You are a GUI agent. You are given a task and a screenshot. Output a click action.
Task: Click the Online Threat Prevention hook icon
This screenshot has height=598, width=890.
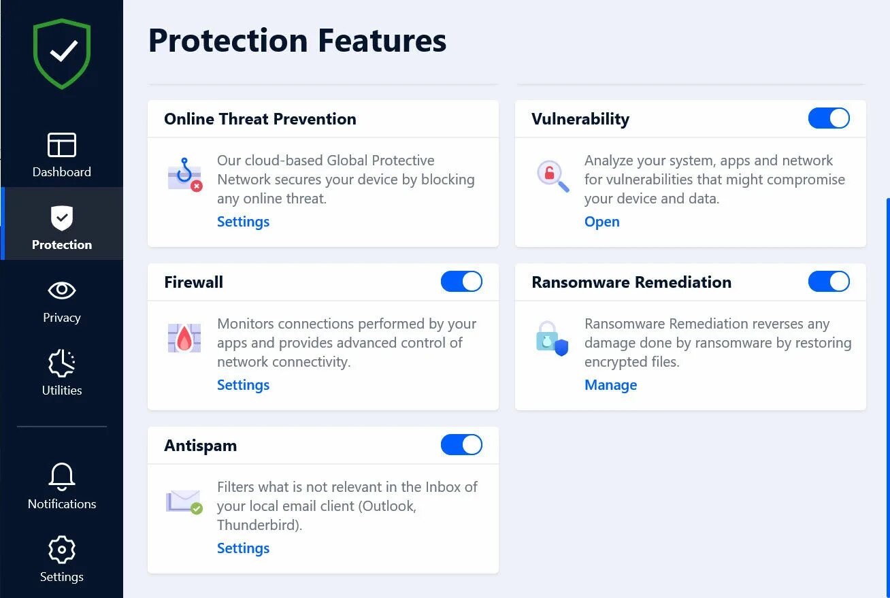pyautogui.click(x=184, y=175)
